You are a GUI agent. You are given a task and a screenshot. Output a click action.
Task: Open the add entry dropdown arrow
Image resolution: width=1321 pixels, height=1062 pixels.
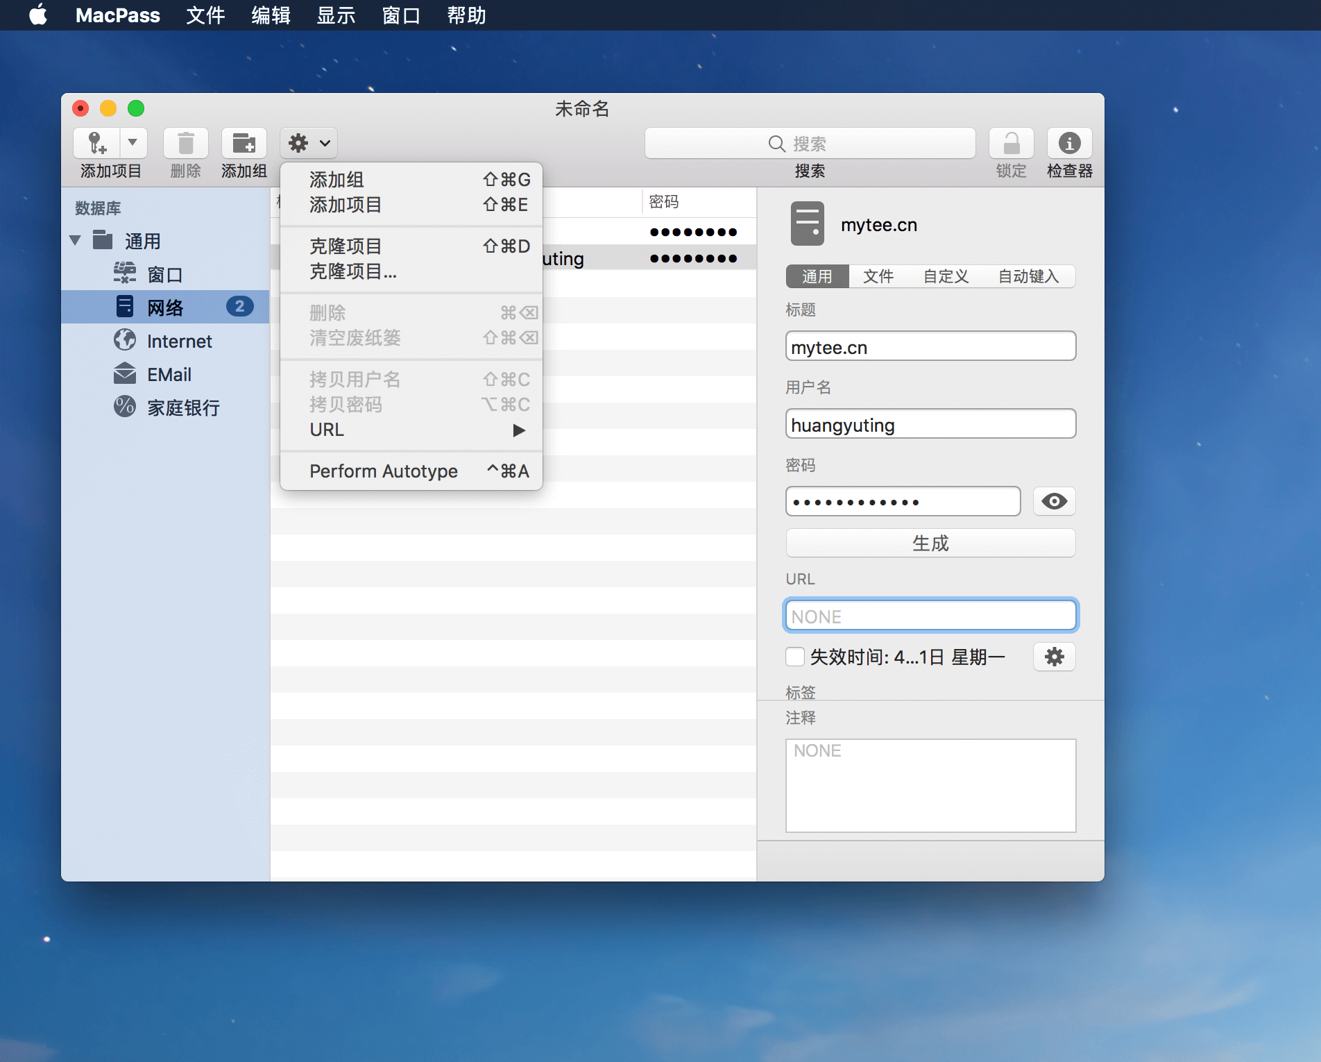(133, 143)
